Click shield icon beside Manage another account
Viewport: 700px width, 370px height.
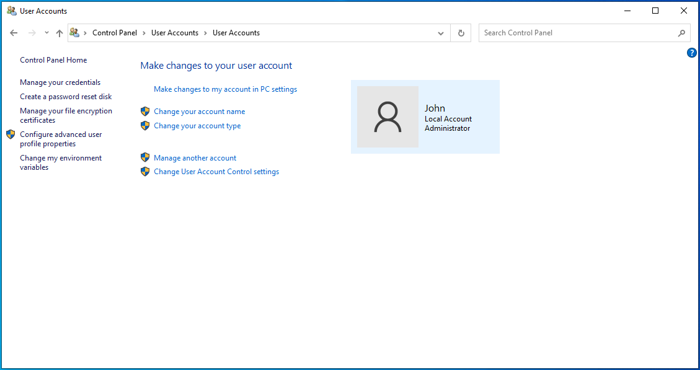tap(145, 158)
